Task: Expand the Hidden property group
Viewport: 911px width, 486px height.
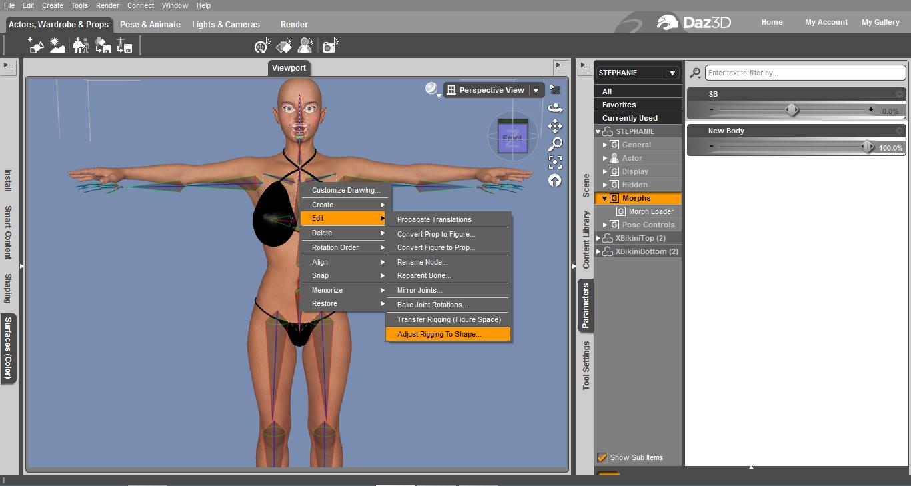Action: coord(605,185)
